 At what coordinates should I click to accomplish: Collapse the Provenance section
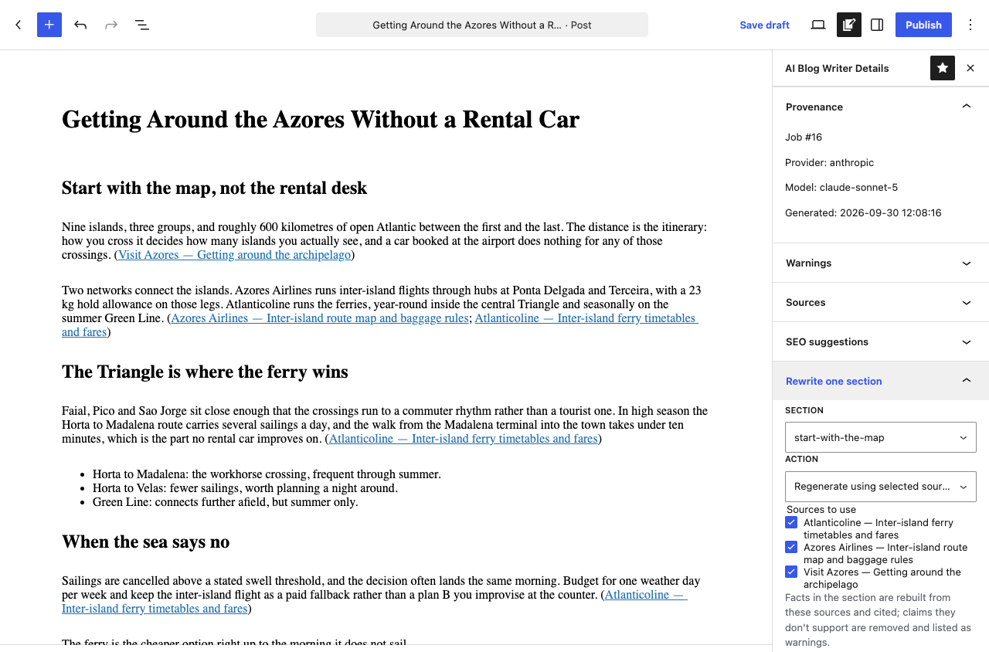pos(881,107)
